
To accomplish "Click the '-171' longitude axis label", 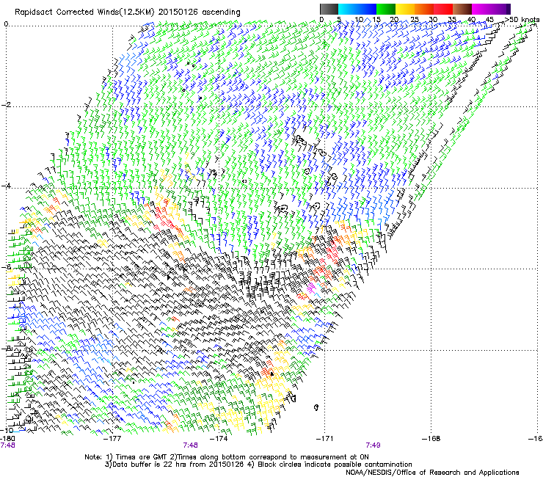I will (x=325, y=439).
